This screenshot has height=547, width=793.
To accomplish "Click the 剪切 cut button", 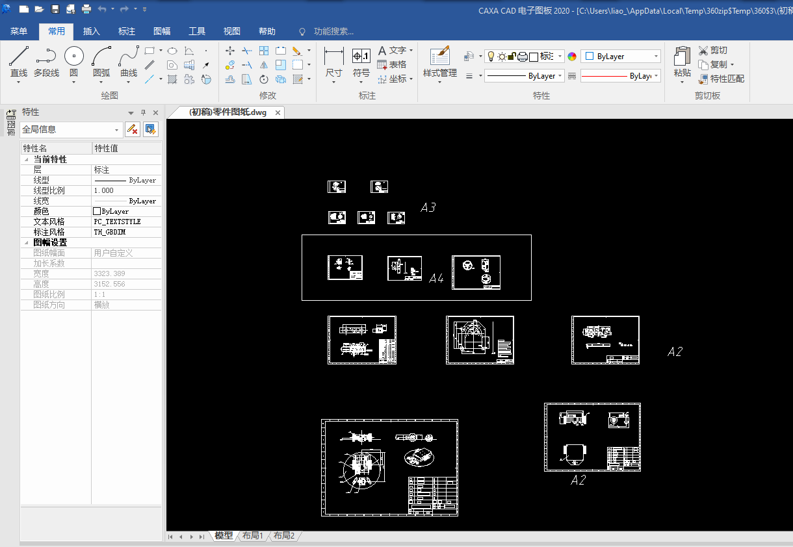I will point(713,50).
